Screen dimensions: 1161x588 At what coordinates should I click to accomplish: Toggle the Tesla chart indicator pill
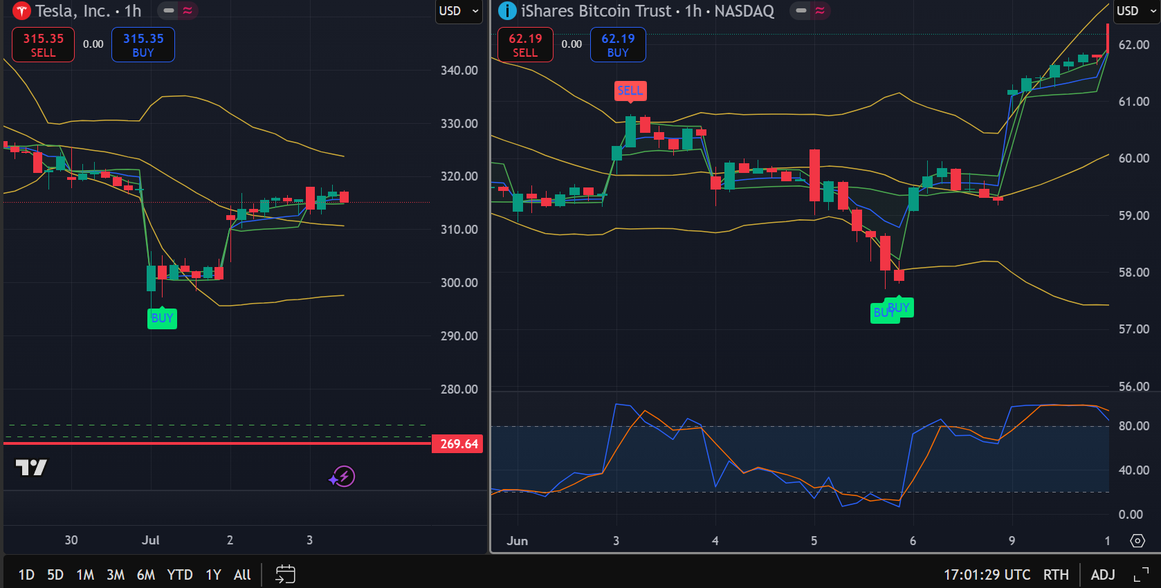(169, 11)
